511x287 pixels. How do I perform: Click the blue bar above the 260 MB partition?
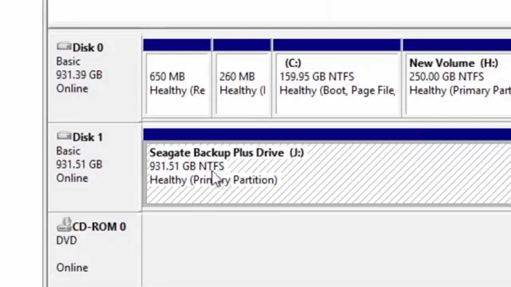[x=242, y=45]
